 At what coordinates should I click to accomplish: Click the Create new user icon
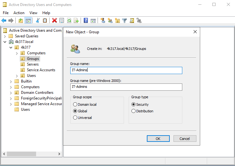tap(103, 20)
